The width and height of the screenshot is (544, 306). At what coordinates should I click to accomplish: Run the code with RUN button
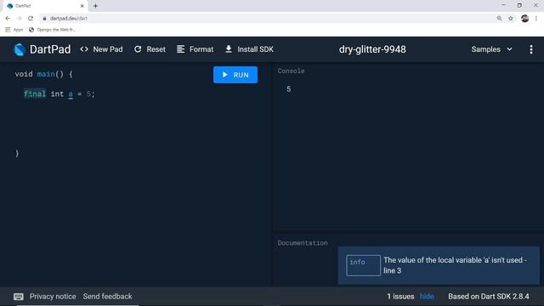click(235, 75)
